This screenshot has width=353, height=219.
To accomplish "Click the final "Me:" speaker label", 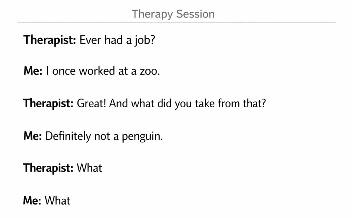I will 32,200.
